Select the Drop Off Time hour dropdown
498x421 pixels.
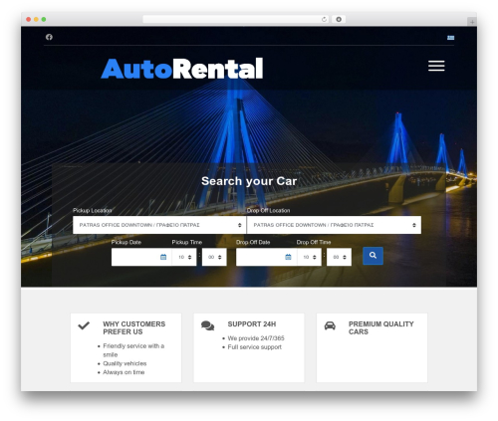point(310,257)
